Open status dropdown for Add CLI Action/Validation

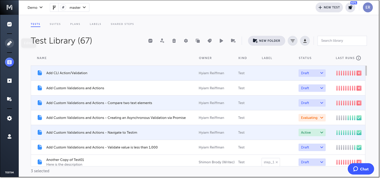point(312,73)
